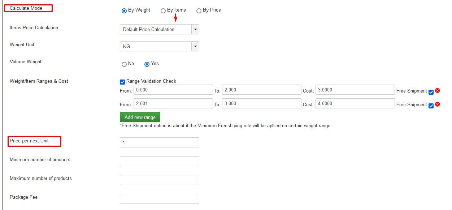Viewport: 452px width, 210px height.
Task: Edit the first range To value 2.000
Action: (x=262, y=90)
